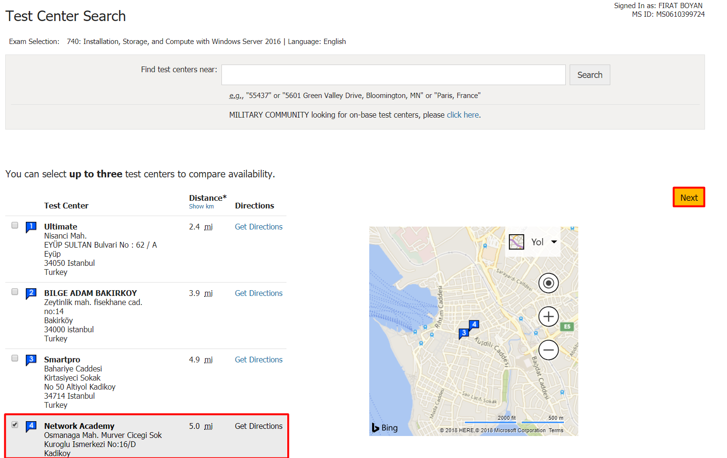The width and height of the screenshot is (727, 458).
Task: Click the Test Center column header
Action: (66, 206)
